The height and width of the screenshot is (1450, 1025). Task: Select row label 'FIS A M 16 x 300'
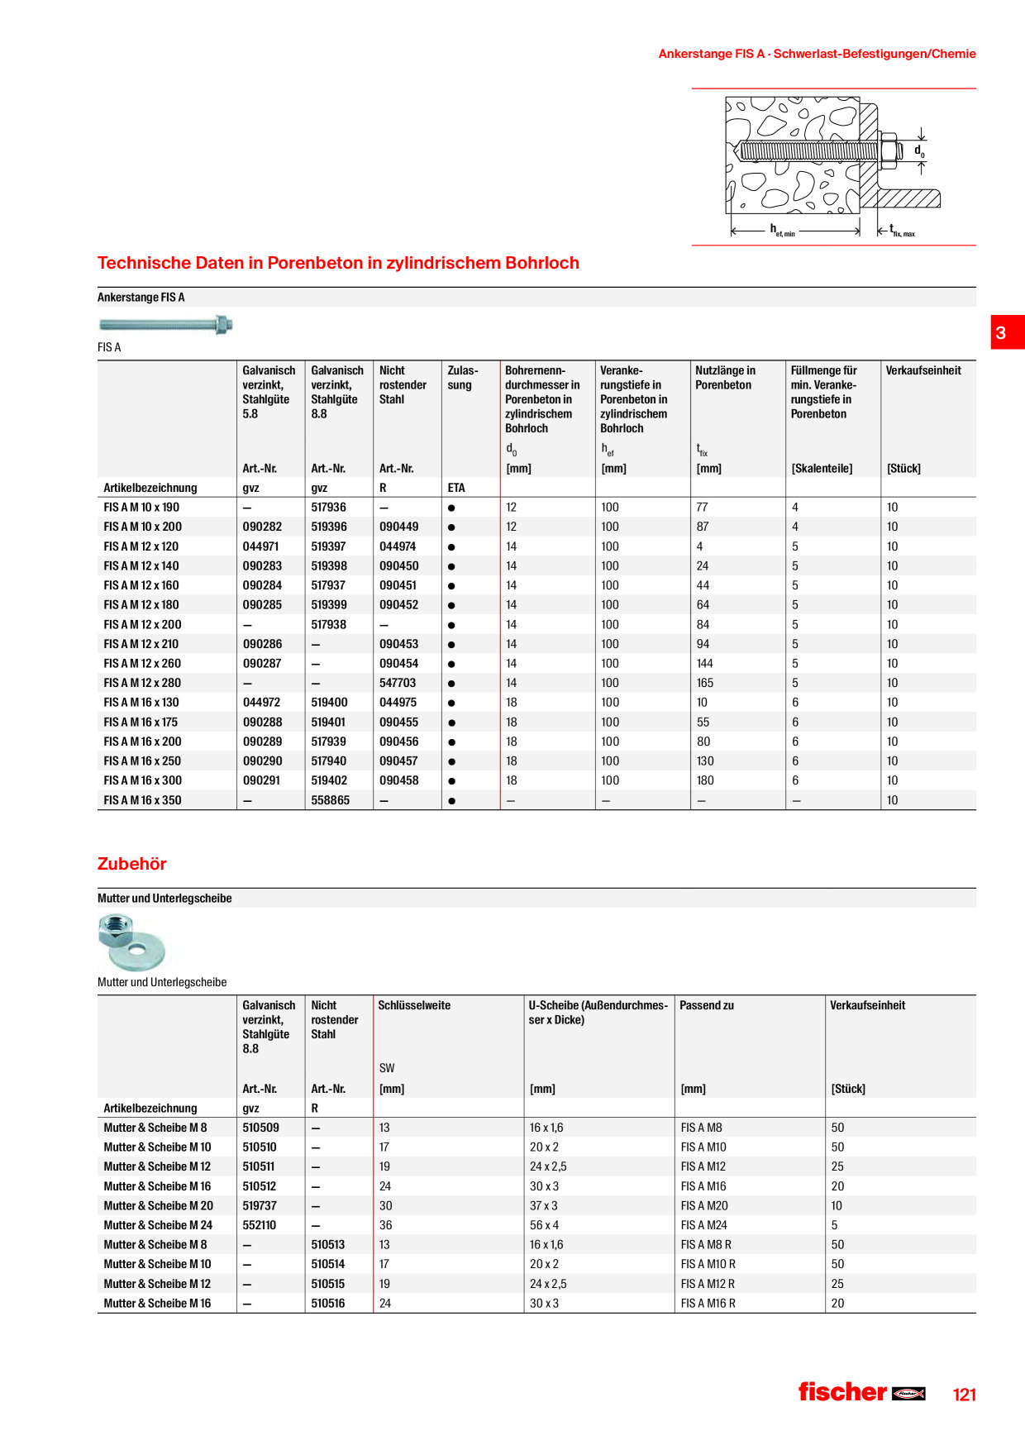(142, 780)
